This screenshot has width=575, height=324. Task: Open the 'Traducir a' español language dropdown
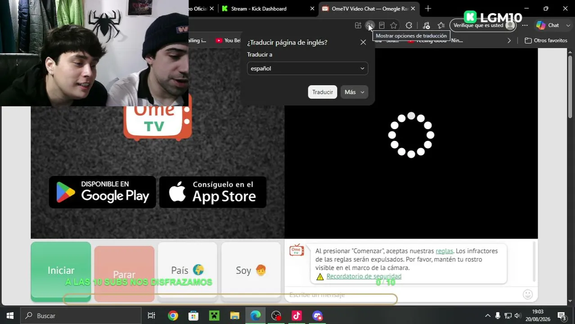(307, 68)
